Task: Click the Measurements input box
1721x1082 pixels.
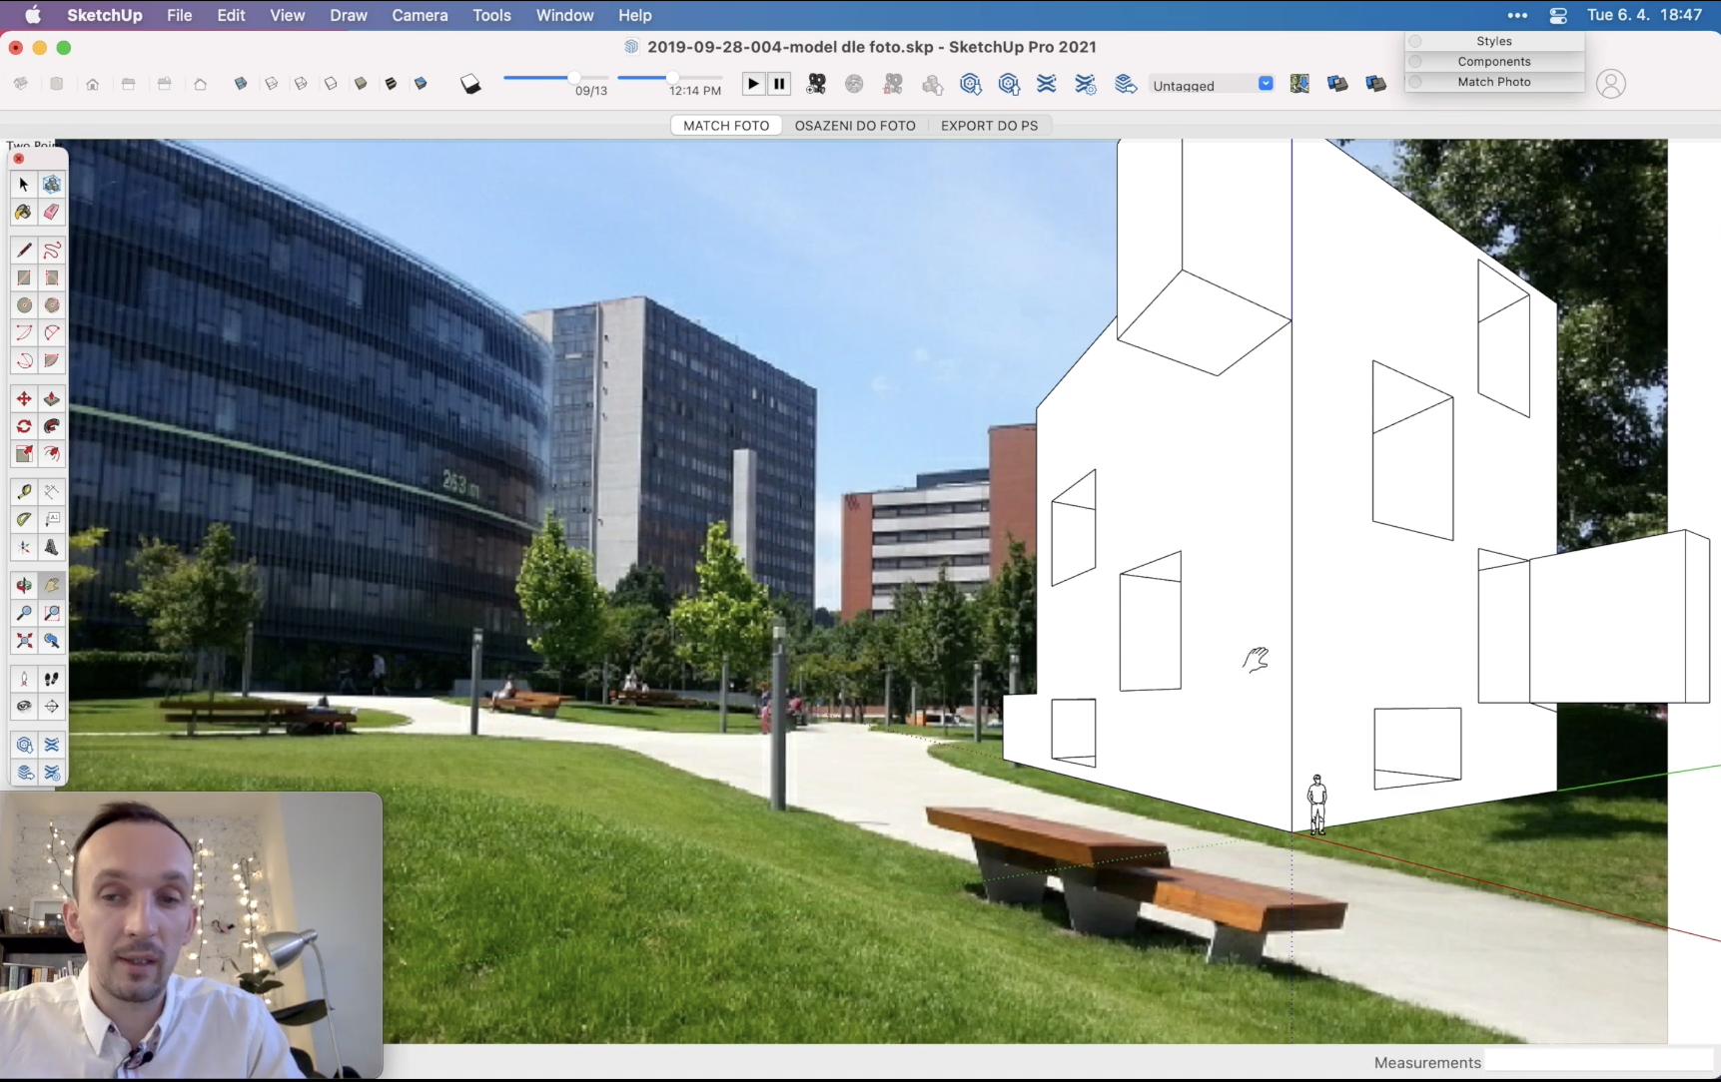Action: [1598, 1062]
